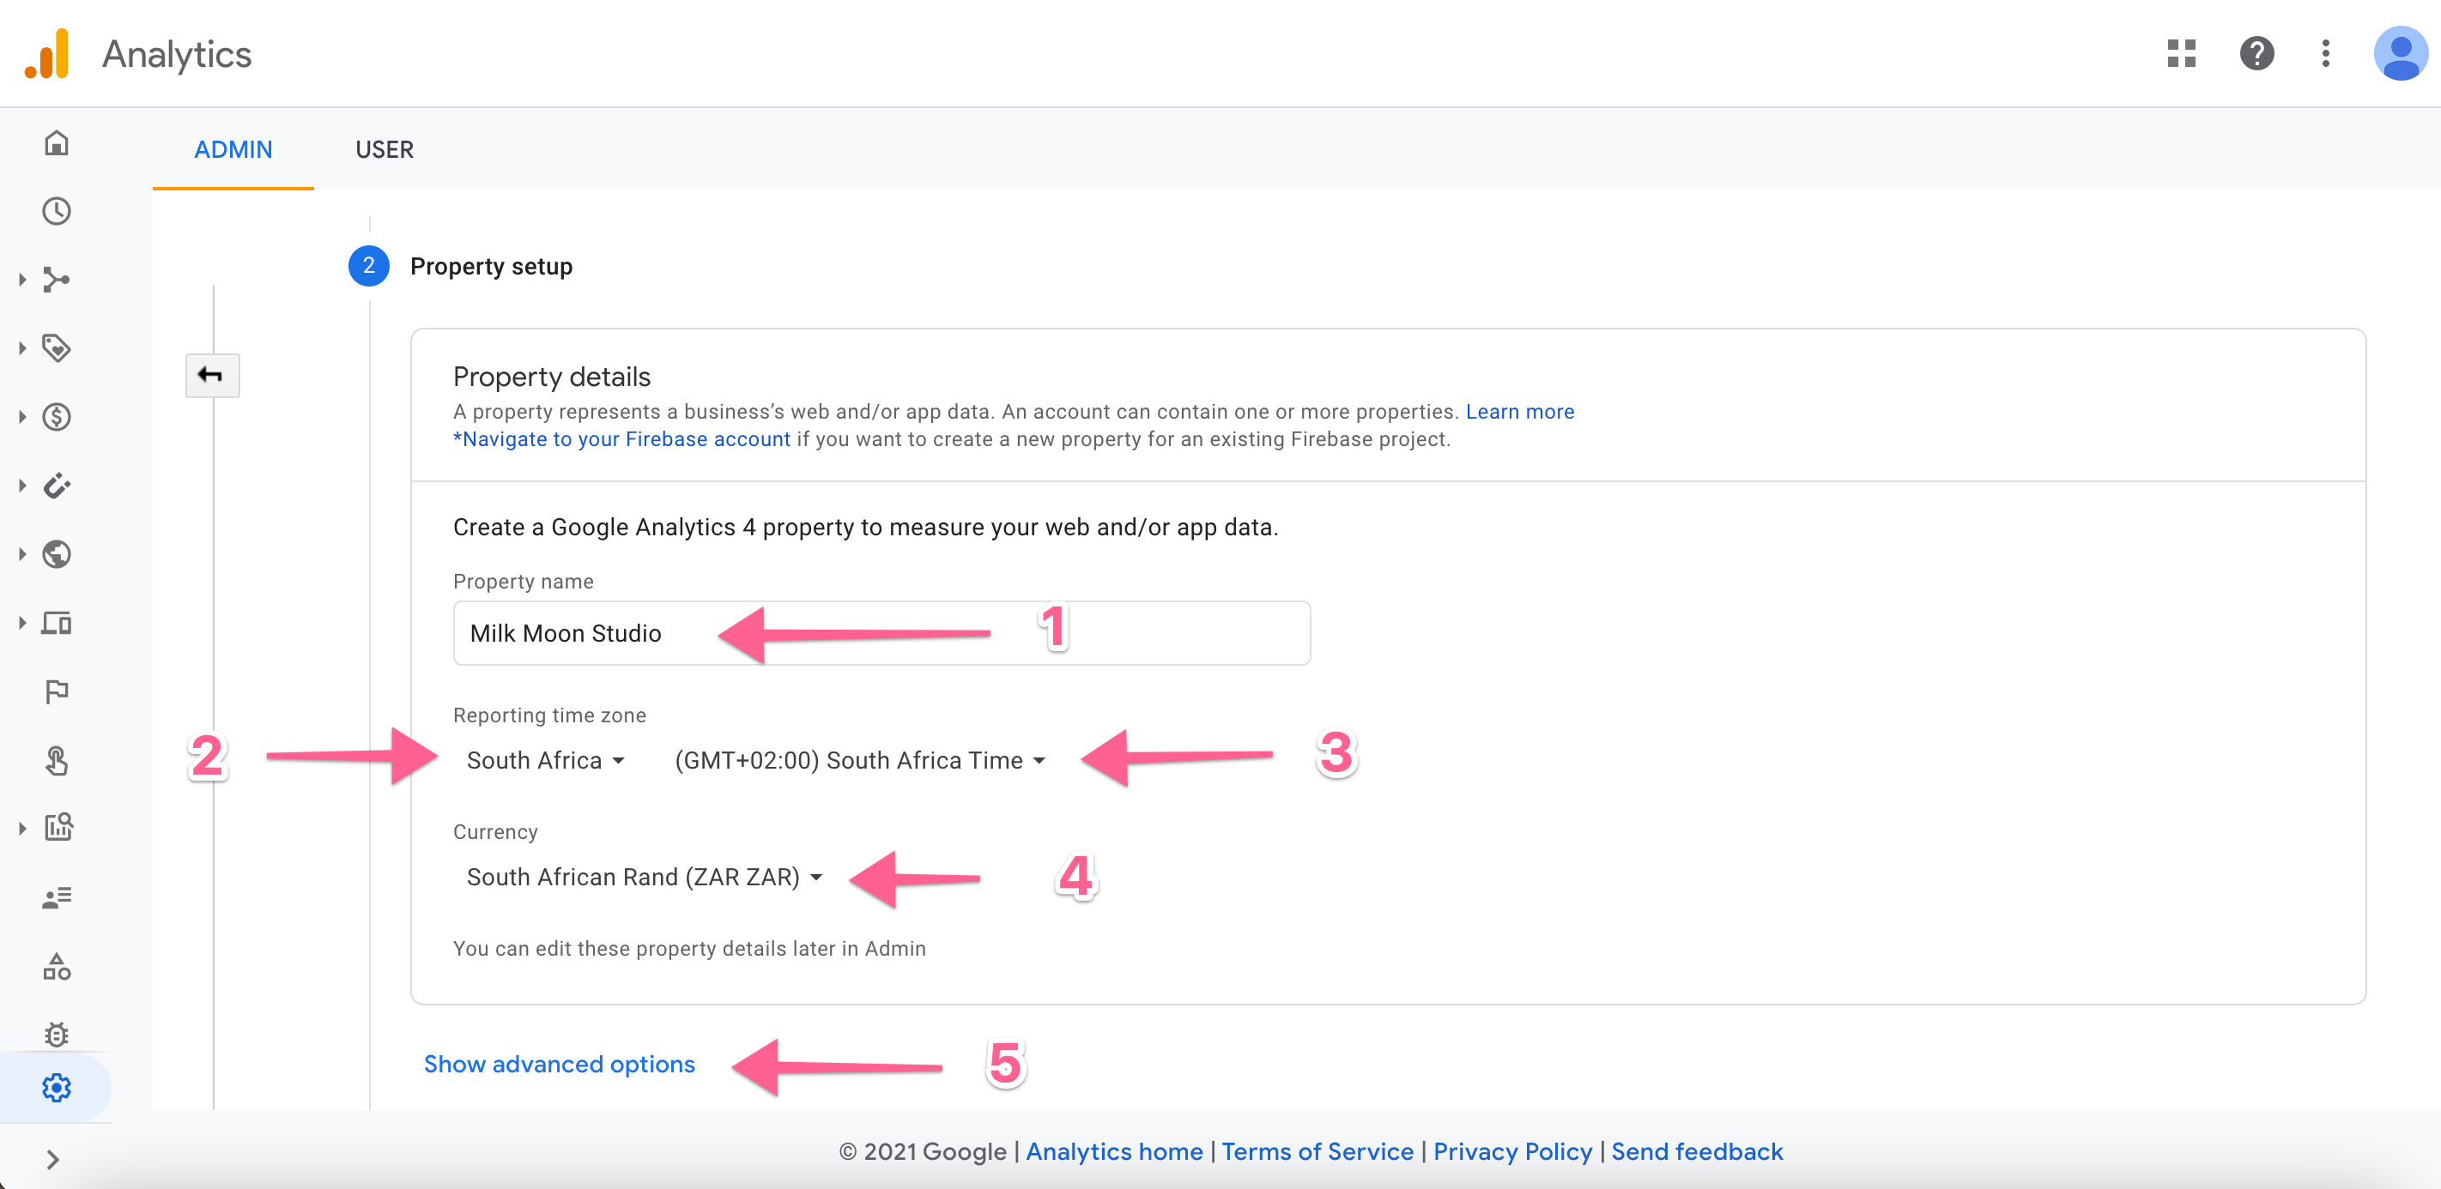The image size is (2441, 1189).
Task: Click the user account avatar
Action: pyautogui.click(x=2399, y=53)
